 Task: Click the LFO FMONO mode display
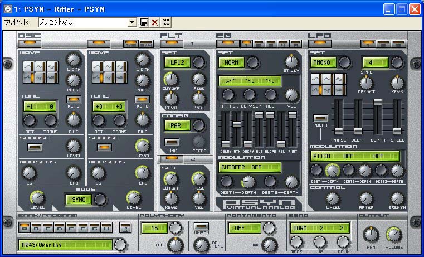(323, 62)
